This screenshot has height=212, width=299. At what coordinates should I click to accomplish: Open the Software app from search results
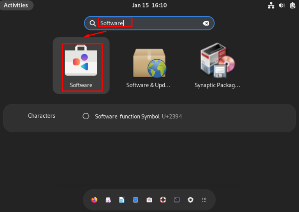tap(81, 66)
